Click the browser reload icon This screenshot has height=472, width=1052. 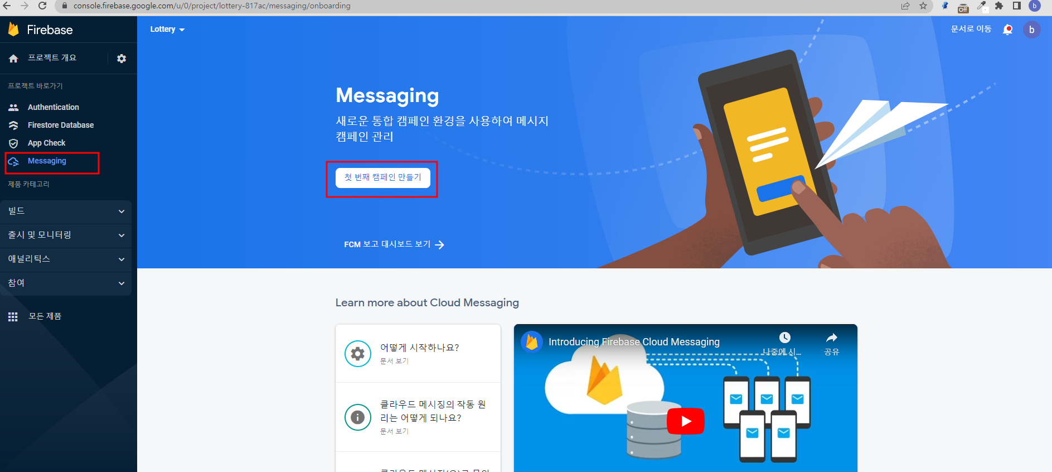click(42, 6)
